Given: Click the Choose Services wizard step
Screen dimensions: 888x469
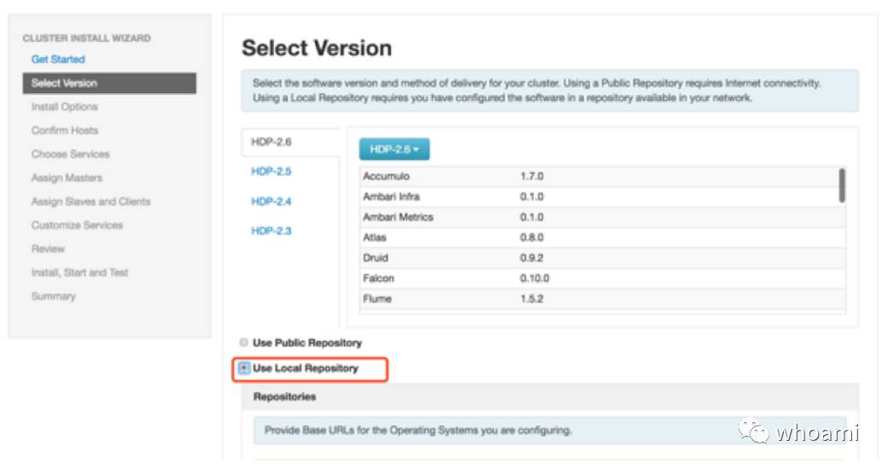Looking at the screenshot, I should (70, 153).
